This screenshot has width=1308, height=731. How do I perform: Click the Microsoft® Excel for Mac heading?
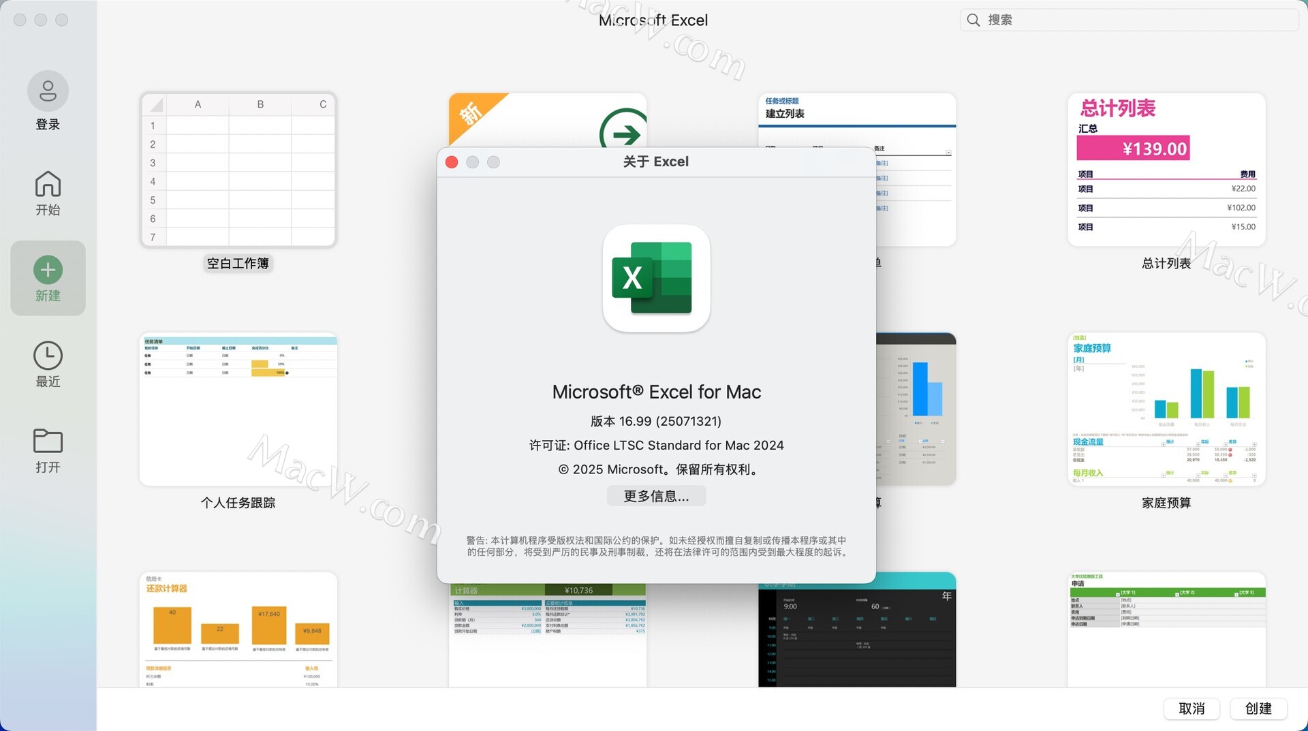(x=656, y=392)
